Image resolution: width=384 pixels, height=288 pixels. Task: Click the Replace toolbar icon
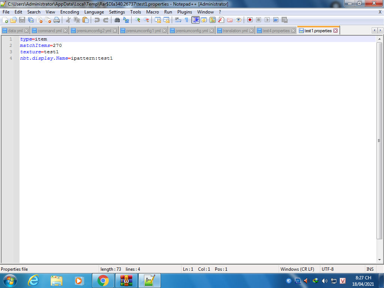[126, 20]
